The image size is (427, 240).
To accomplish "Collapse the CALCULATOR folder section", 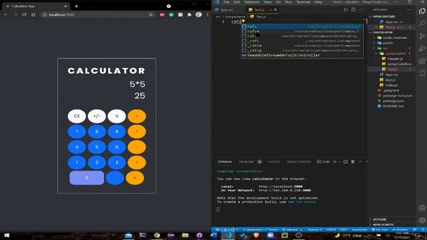I will coord(382,33).
